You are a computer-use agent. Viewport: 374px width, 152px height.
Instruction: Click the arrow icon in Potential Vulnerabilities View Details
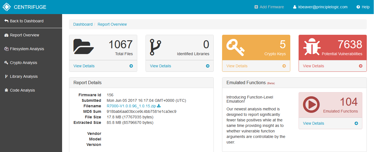pyautogui.click(x=360, y=66)
